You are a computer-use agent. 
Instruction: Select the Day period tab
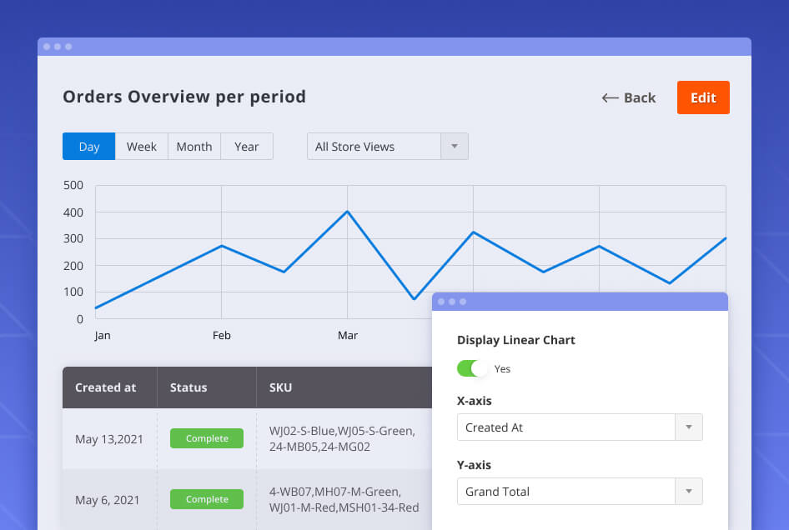pos(89,147)
